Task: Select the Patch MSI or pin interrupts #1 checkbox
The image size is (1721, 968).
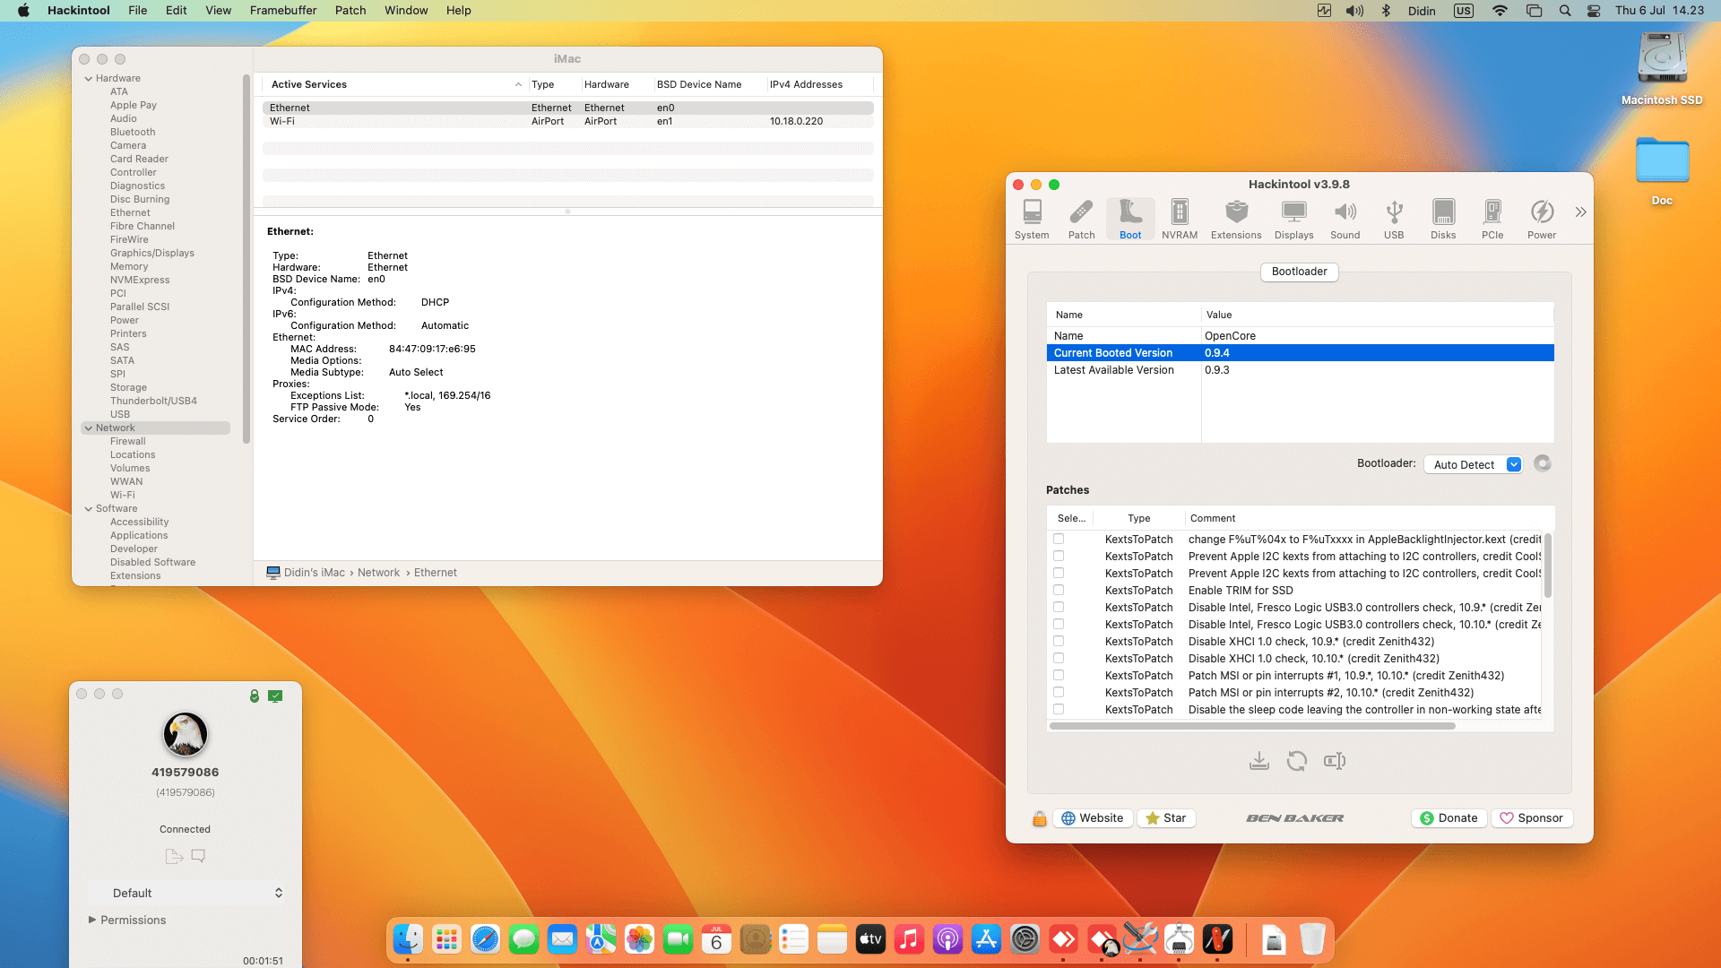Action: (x=1059, y=675)
